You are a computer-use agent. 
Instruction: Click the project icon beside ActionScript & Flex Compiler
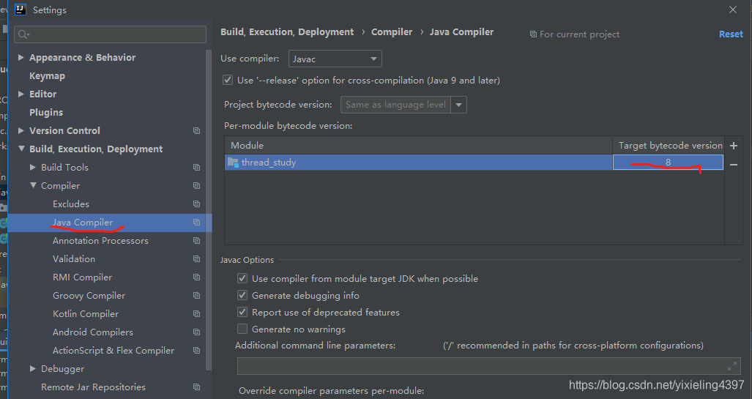coord(197,351)
